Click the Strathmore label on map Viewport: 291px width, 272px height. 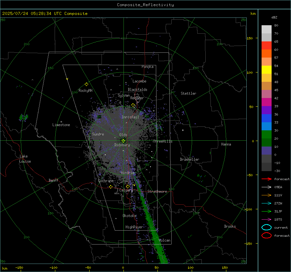click(x=157, y=191)
